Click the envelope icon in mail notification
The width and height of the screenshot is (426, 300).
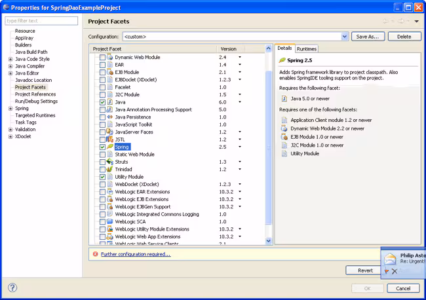point(391,259)
